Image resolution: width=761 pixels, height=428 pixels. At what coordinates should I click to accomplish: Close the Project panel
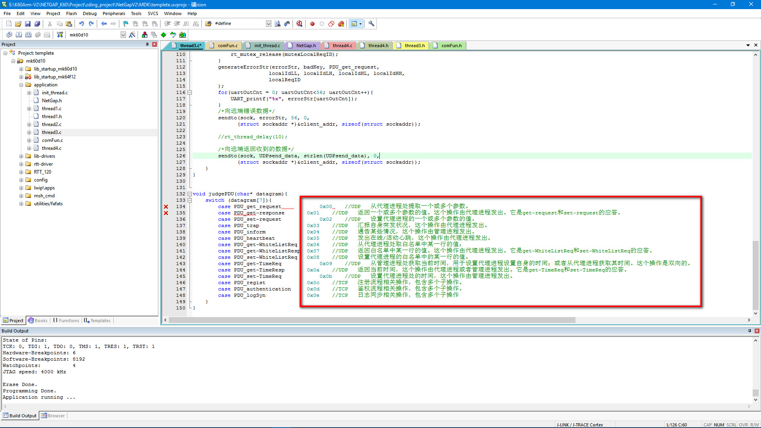tap(155, 44)
